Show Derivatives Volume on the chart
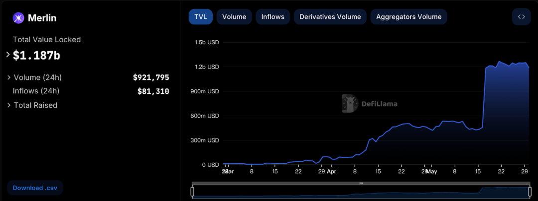This screenshot has height=201, width=538. coord(330,17)
